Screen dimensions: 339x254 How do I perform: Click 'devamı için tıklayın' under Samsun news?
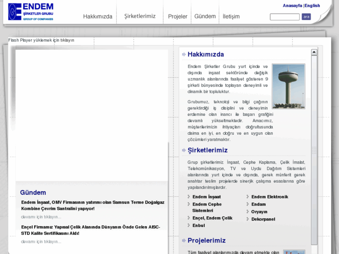(x=41, y=217)
